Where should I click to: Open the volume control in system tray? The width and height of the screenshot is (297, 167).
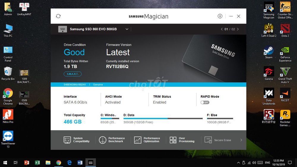click(254, 163)
